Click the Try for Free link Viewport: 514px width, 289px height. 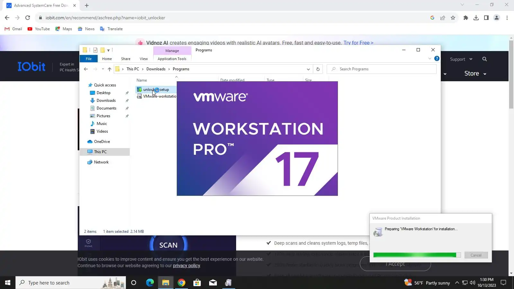coord(359,43)
